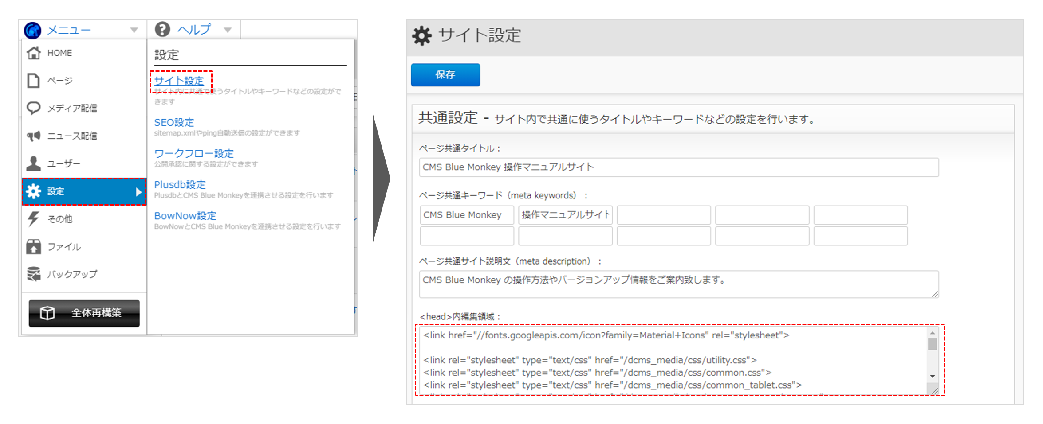The image size is (1043, 424).
Task: Click the file box icon
Action: [x=34, y=246]
